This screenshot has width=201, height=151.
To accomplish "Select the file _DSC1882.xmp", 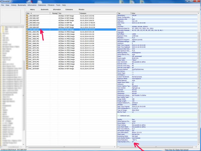I will point(71,23).
